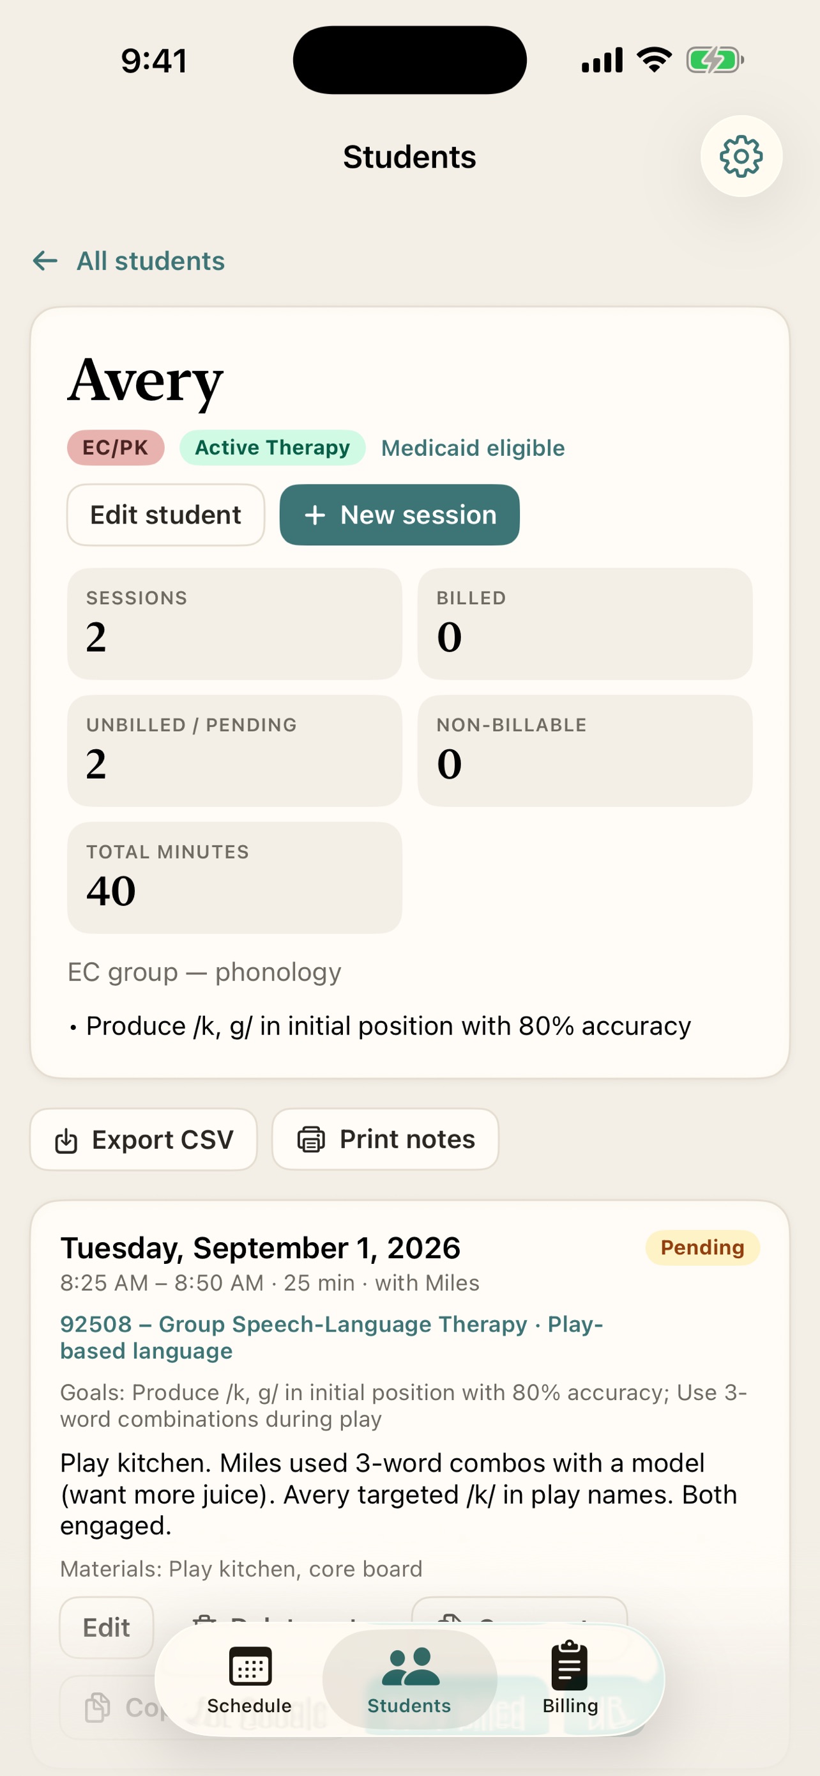Screen dimensions: 820x1776
Task: Tap the battery icon in status bar
Action: pos(715,60)
